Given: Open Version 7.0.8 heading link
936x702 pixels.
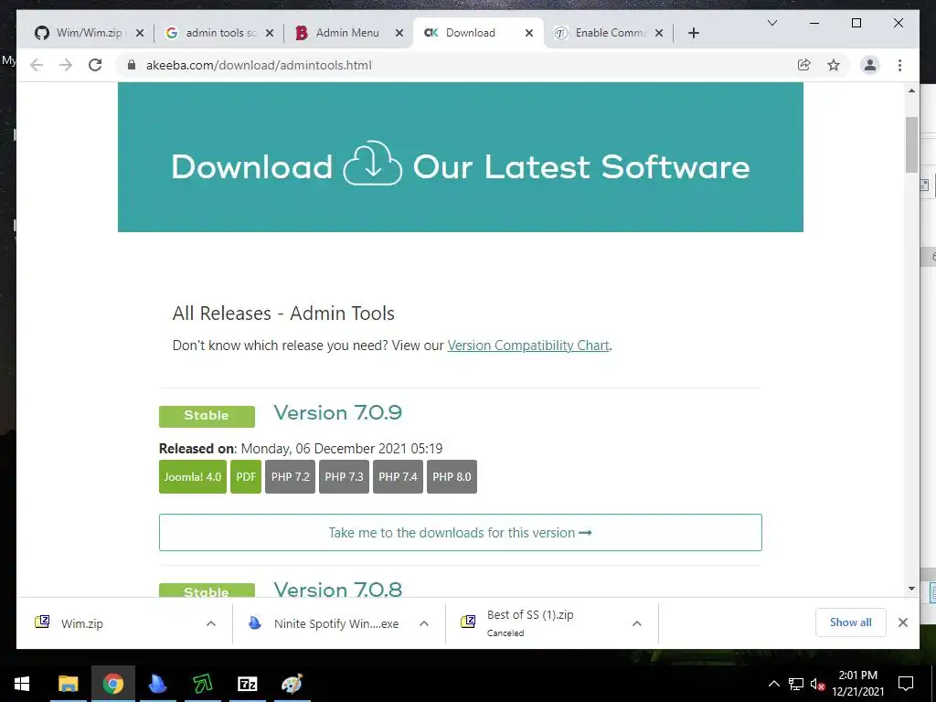Looking at the screenshot, I should point(338,590).
